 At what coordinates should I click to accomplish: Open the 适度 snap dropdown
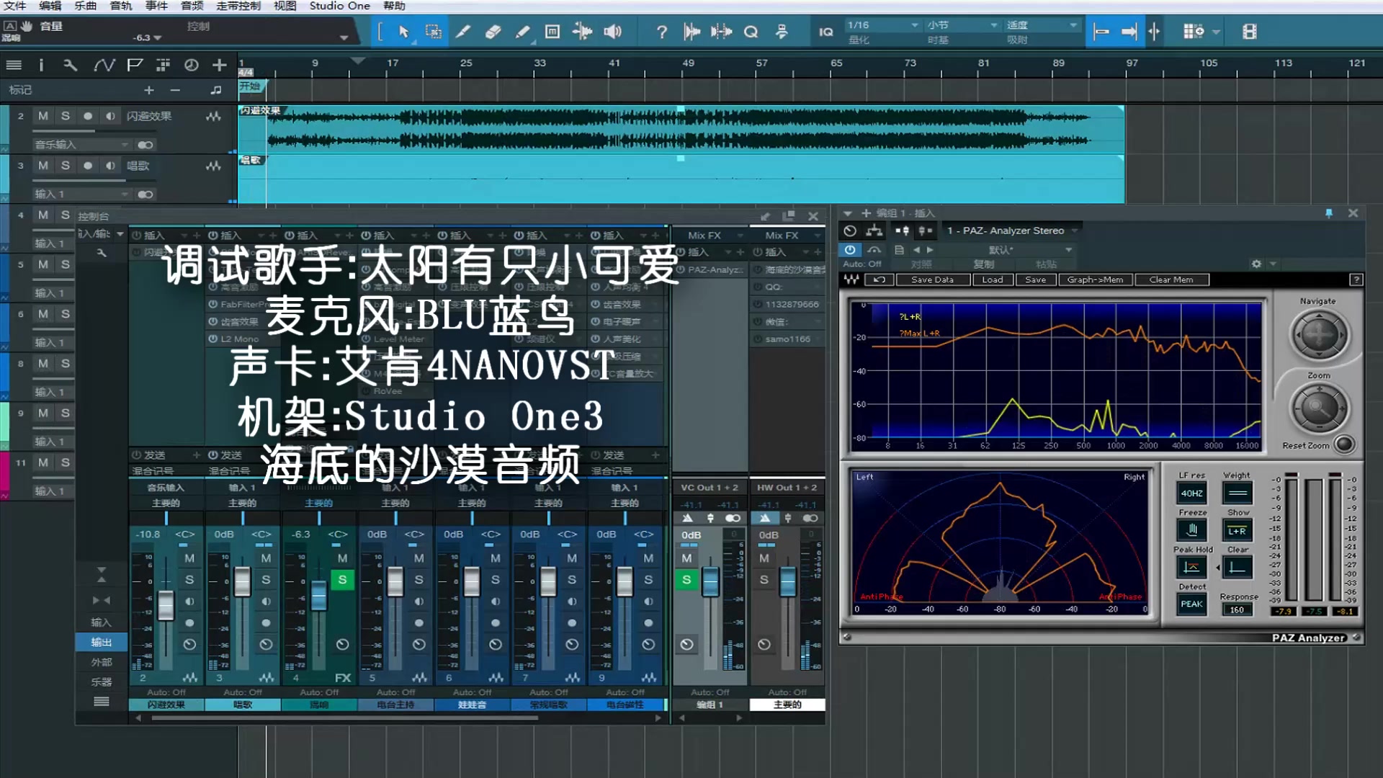pyautogui.click(x=1042, y=25)
